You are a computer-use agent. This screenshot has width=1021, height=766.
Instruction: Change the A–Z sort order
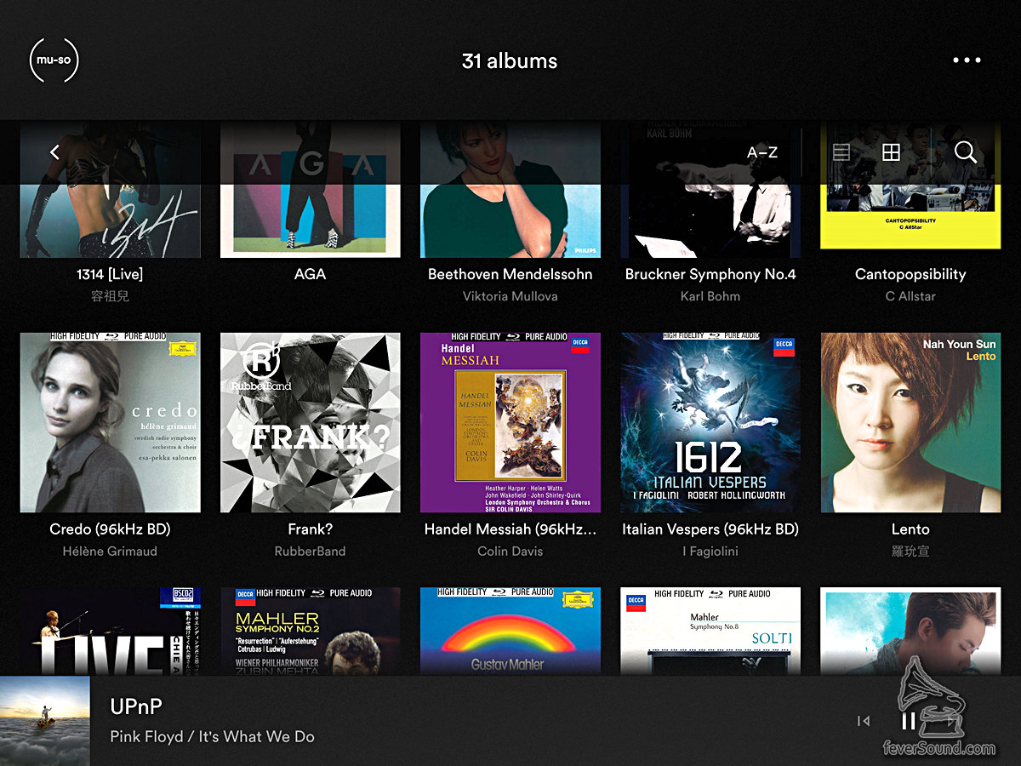(x=762, y=153)
